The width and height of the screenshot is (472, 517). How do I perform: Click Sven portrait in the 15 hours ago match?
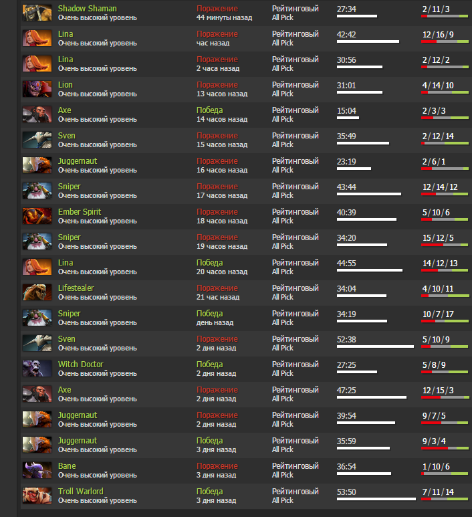tap(37, 140)
